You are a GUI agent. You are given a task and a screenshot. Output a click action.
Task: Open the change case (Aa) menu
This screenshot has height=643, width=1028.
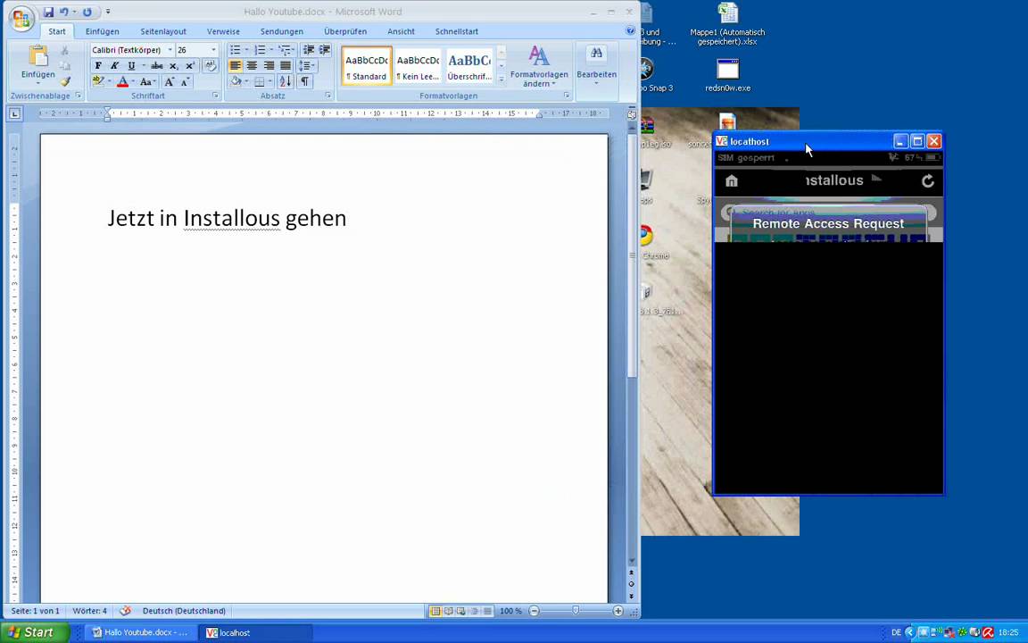[147, 81]
